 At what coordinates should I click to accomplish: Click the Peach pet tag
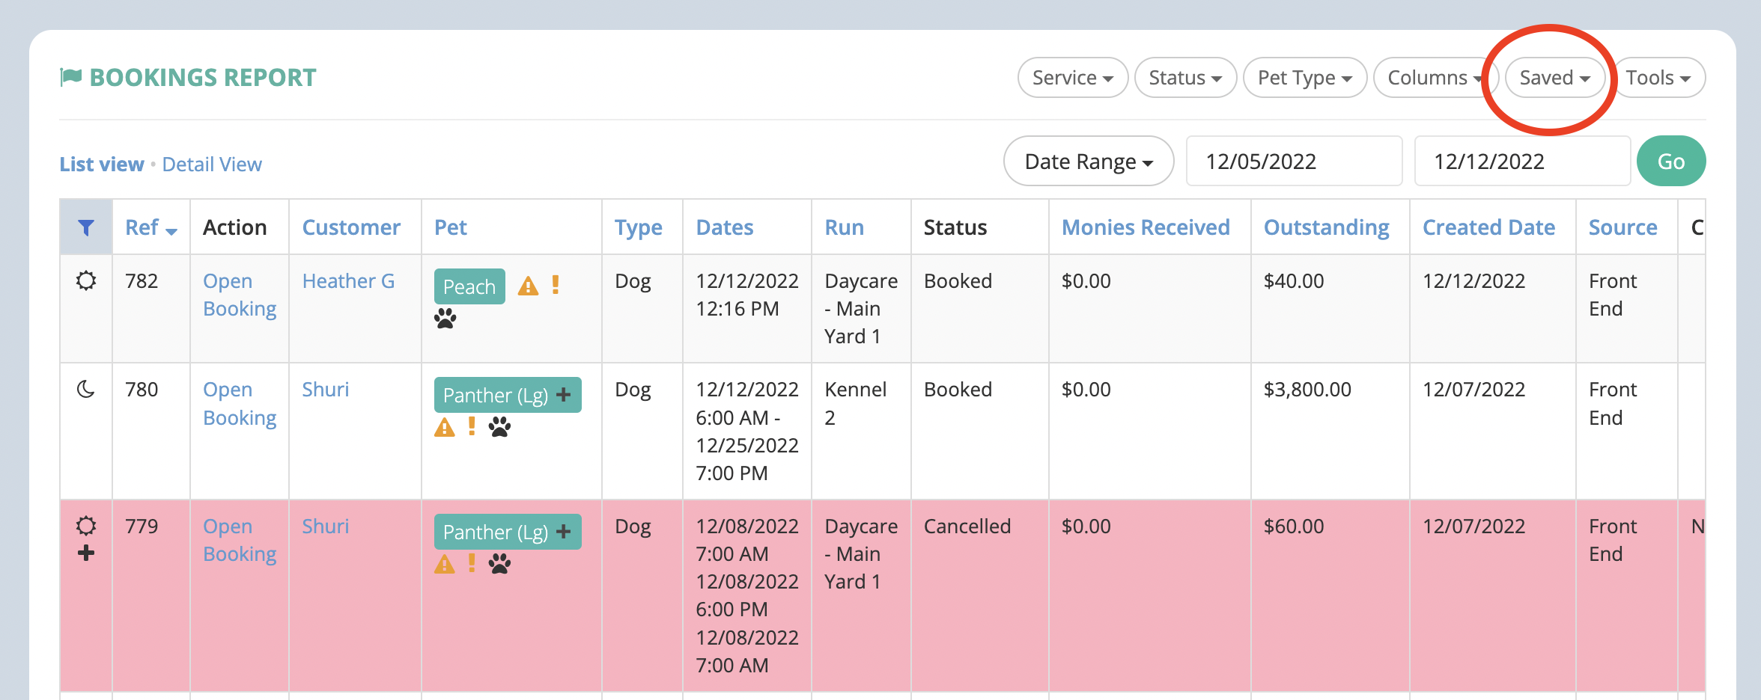point(469,286)
